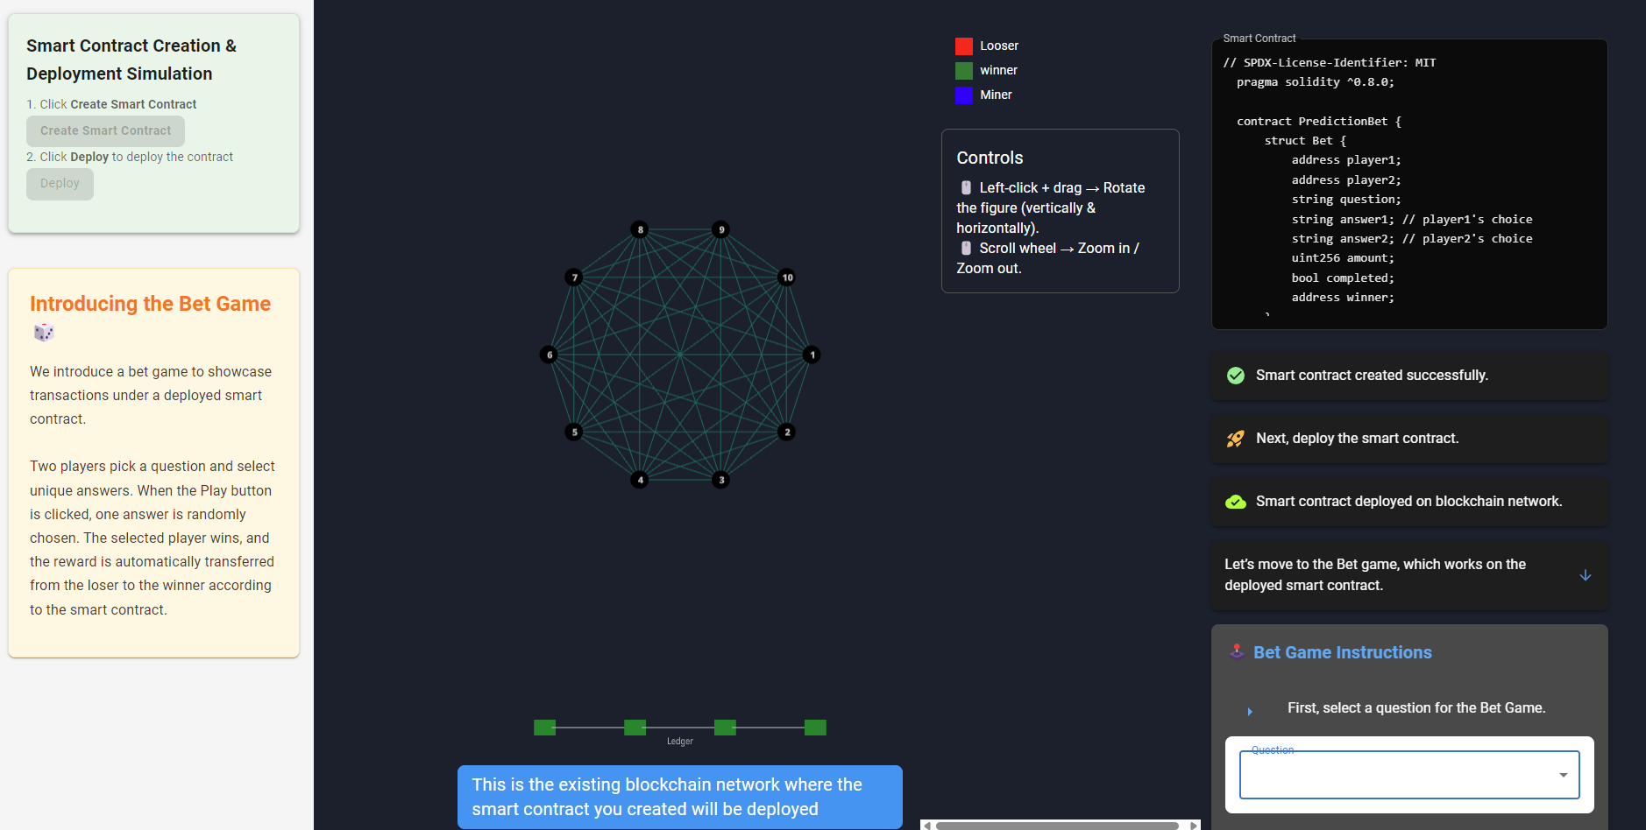Click the green winner legend swatch
1646x830 pixels.
click(963, 71)
